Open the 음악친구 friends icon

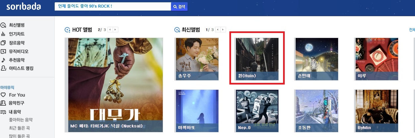(x=3, y=103)
